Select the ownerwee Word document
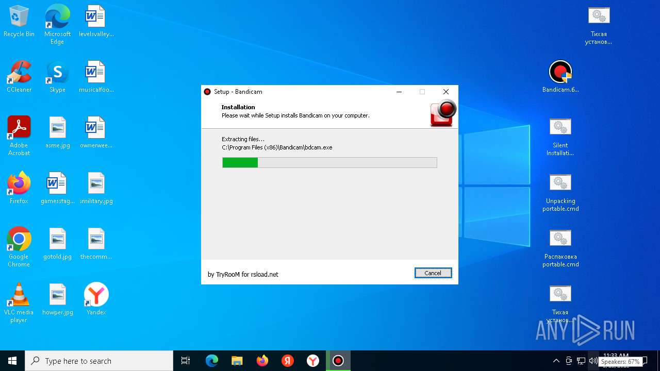Viewport: 660px width, 371px height. [x=96, y=132]
